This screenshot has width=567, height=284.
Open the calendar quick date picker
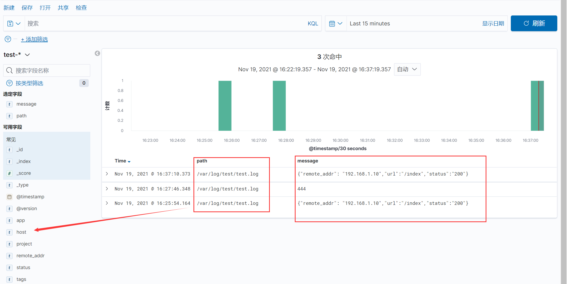coord(336,24)
